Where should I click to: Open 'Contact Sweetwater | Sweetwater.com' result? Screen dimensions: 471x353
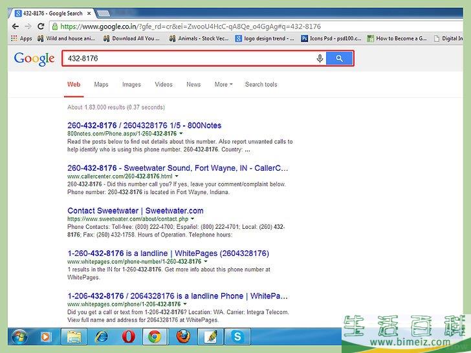coord(135,210)
